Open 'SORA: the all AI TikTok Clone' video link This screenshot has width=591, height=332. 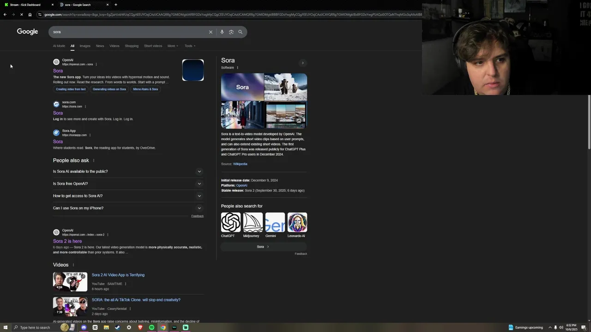click(x=136, y=300)
